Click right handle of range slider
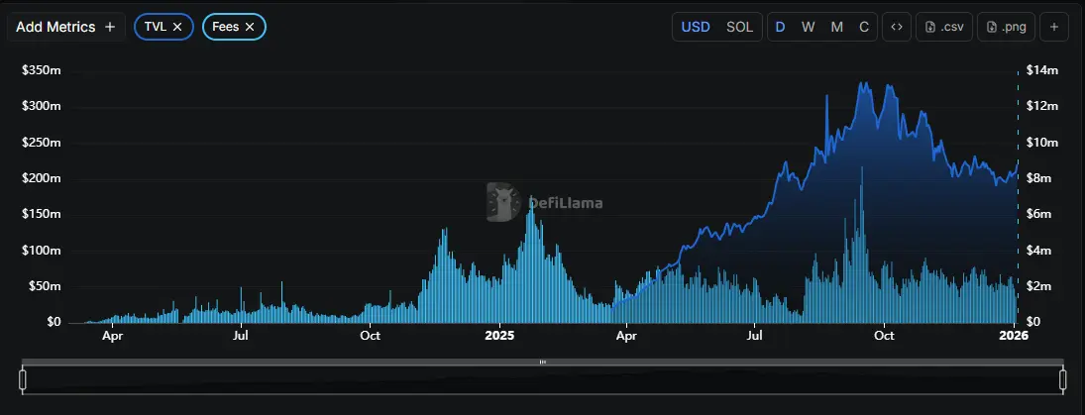This screenshot has width=1085, height=415. click(1063, 379)
